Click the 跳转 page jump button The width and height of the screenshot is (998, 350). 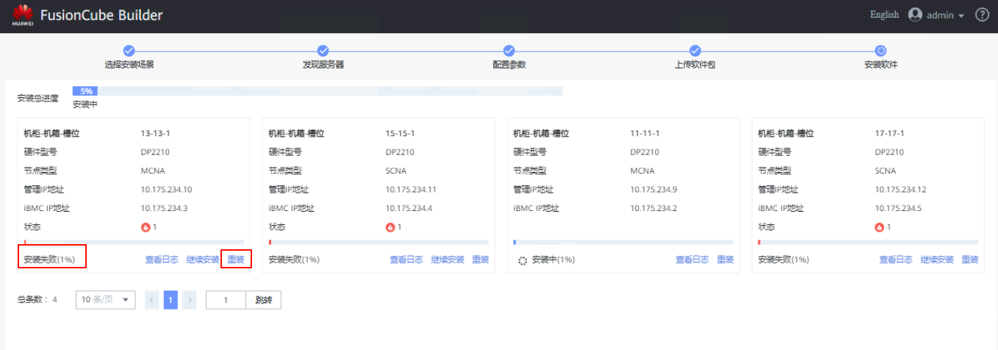point(263,300)
